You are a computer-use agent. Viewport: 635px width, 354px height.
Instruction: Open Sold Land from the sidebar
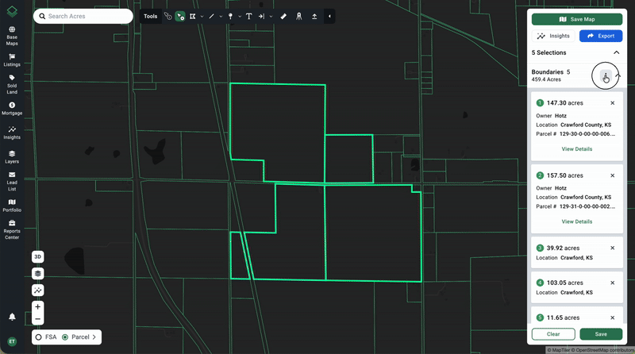pyautogui.click(x=13, y=83)
